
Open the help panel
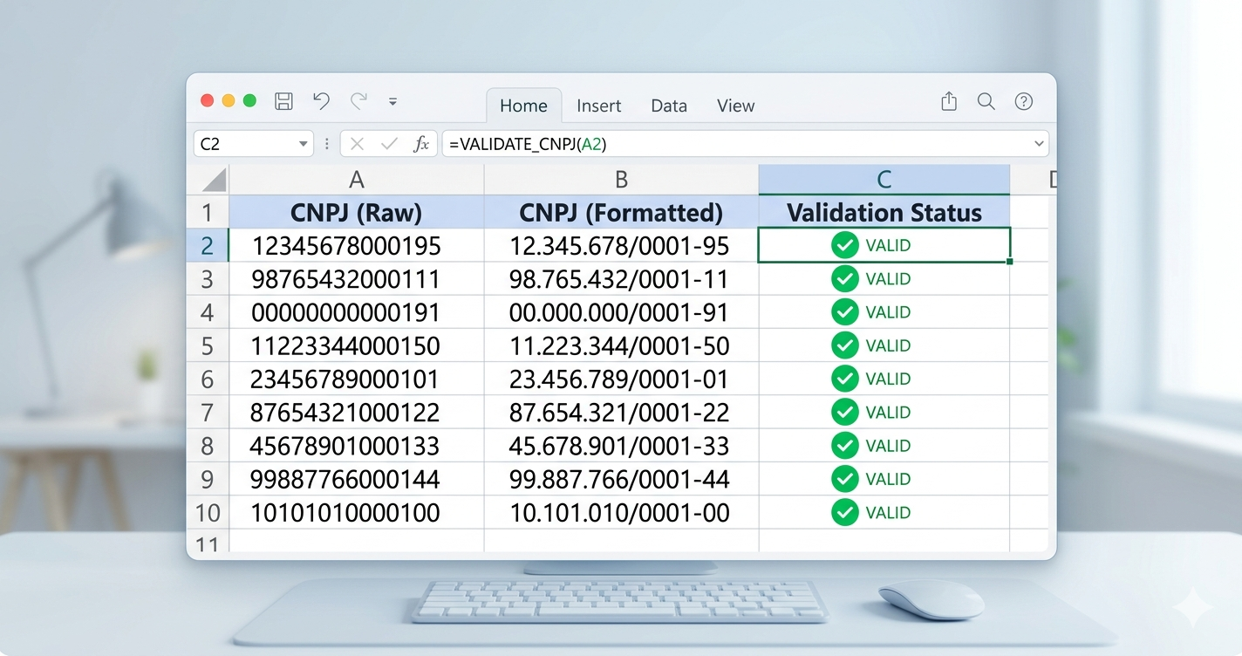(1024, 101)
